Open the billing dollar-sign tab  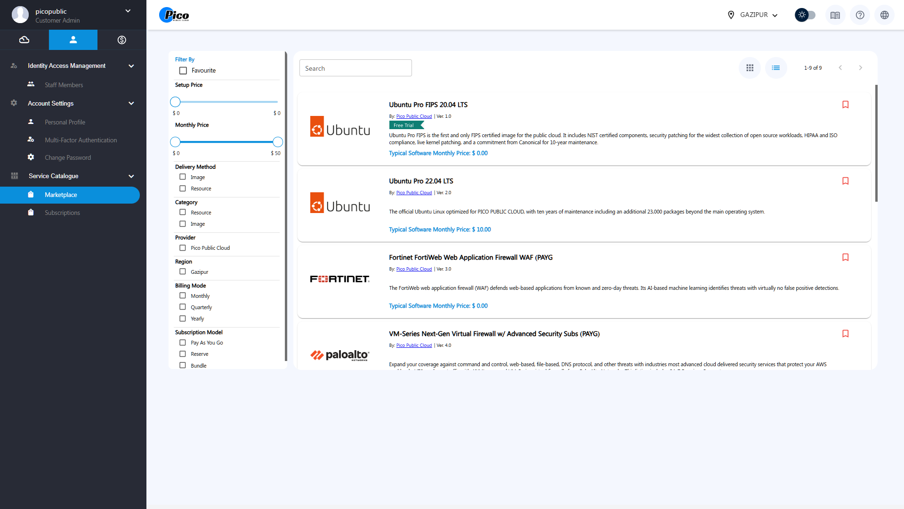121,40
